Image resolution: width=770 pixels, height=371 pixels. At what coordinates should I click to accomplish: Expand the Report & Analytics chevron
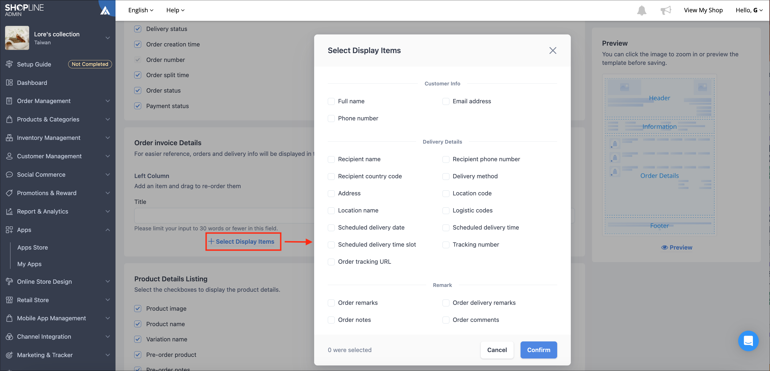[x=107, y=211]
